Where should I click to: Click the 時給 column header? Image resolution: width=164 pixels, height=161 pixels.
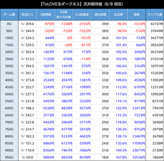(x=136, y=14)
